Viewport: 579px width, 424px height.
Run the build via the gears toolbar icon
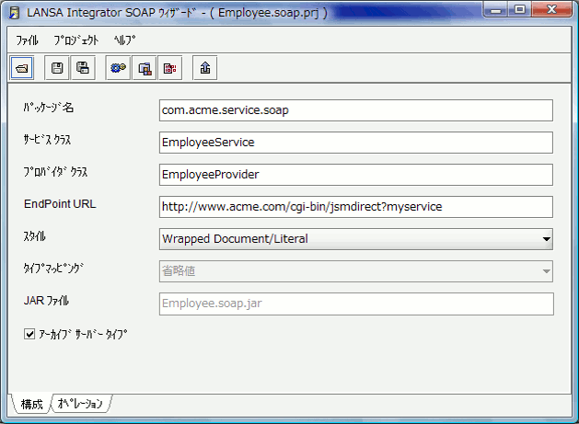[x=118, y=68]
